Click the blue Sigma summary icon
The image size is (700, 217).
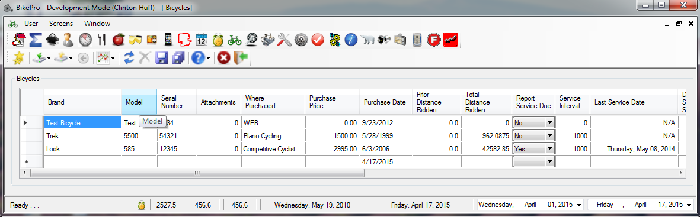click(x=36, y=40)
